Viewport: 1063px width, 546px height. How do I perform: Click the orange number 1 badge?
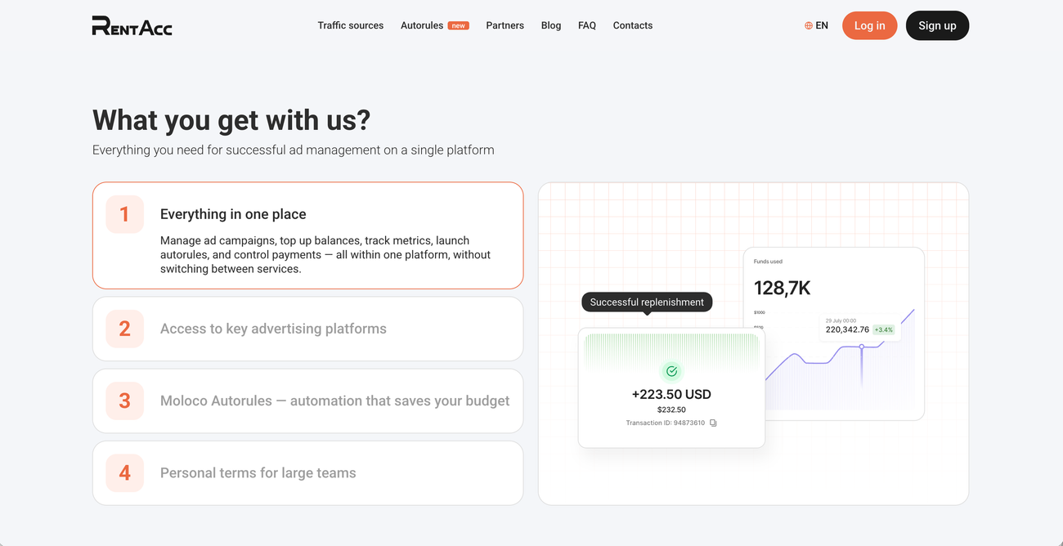pos(125,214)
